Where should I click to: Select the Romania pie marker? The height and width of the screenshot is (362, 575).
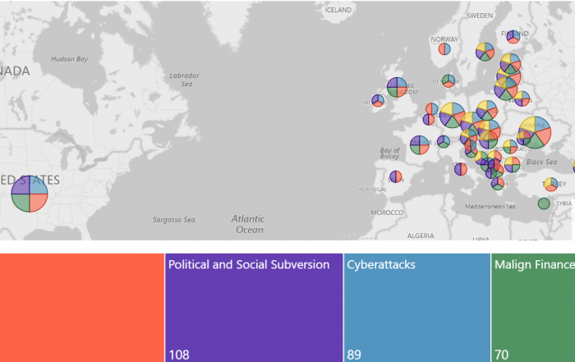(x=510, y=147)
